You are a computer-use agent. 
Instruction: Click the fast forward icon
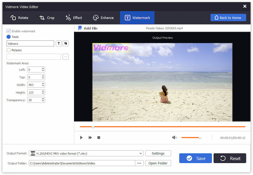(90, 137)
